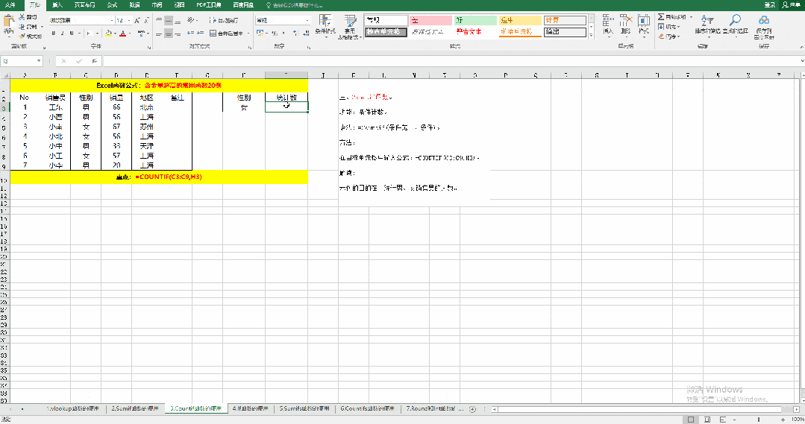Click the Format Painter brush icon
This screenshot has height=424, width=805.
pyautogui.click(x=22, y=37)
